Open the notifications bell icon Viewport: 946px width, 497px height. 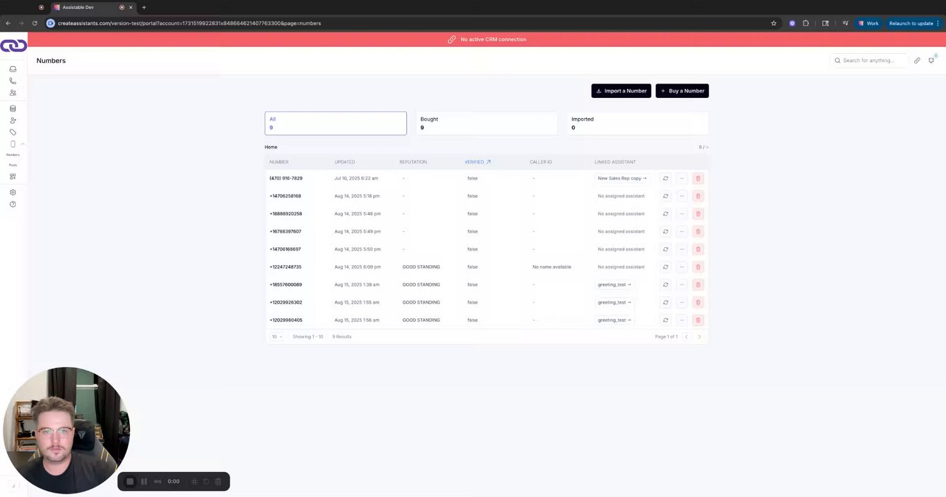(x=931, y=60)
